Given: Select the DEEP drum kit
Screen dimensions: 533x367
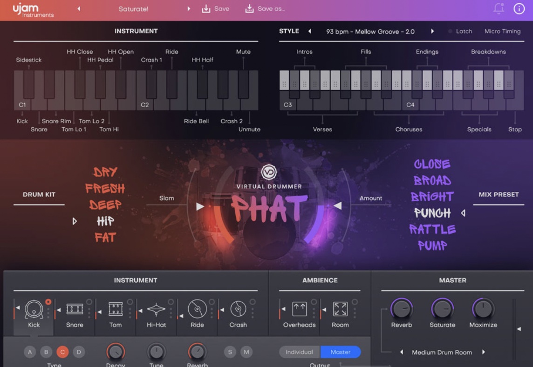Looking at the screenshot, I should click(105, 204).
